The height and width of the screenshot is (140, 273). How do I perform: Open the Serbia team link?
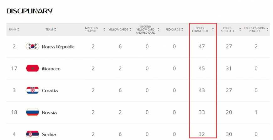click(49, 134)
